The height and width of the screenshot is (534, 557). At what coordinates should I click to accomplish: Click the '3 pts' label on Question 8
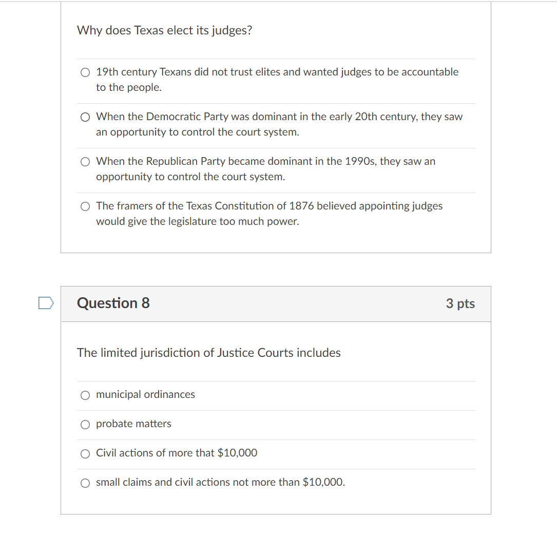click(460, 303)
